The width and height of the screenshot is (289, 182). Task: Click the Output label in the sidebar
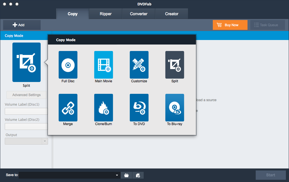pyautogui.click(x=11, y=135)
